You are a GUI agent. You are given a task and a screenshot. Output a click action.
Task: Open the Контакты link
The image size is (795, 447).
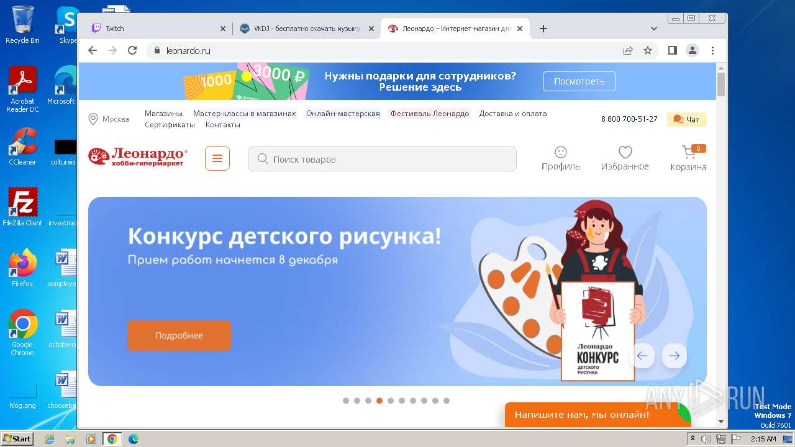tap(223, 125)
